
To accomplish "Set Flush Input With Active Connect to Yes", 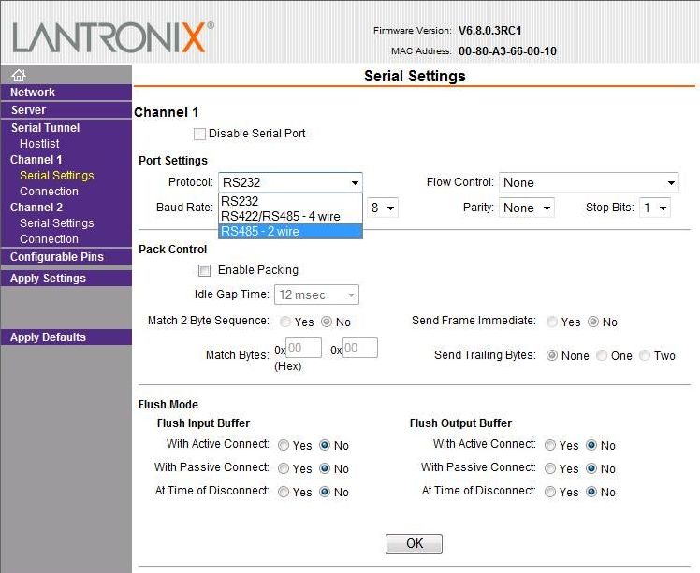I will pos(284,445).
